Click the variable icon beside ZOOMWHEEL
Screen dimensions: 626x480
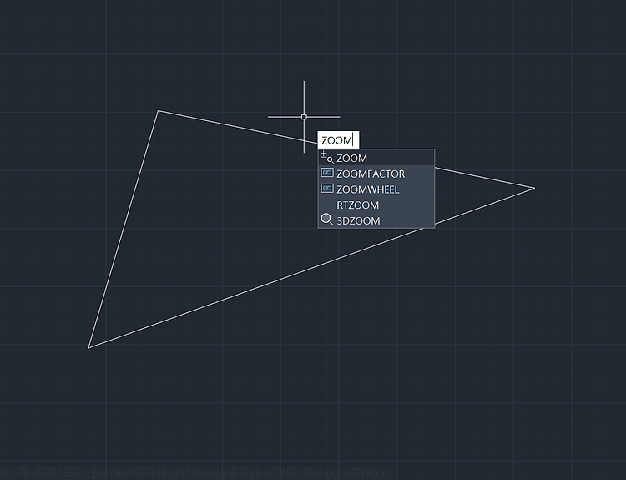pos(327,188)
